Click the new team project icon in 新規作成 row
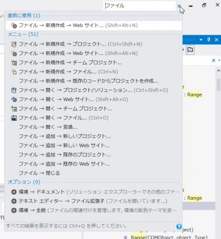 [14, 63]
